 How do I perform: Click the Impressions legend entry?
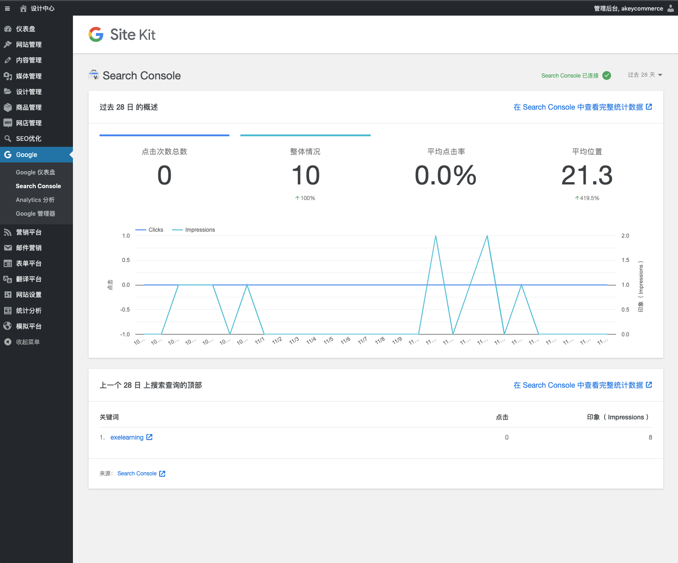(194, 230)
